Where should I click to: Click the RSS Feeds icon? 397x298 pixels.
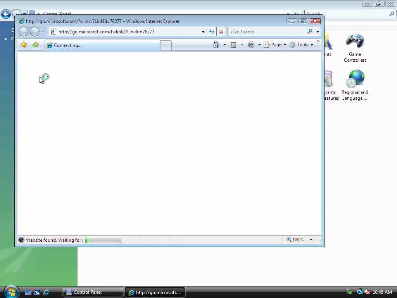233,45
